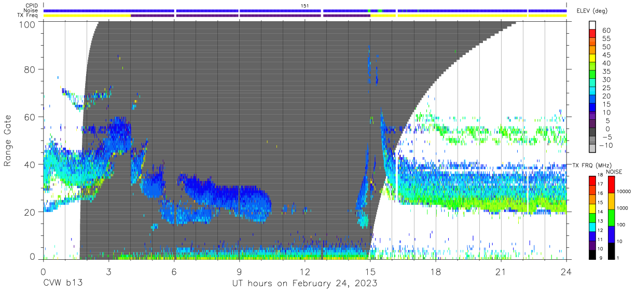Click the TX FRQ scale value '18'
Viewport: 637px width, 294px height.
[600, 175]
